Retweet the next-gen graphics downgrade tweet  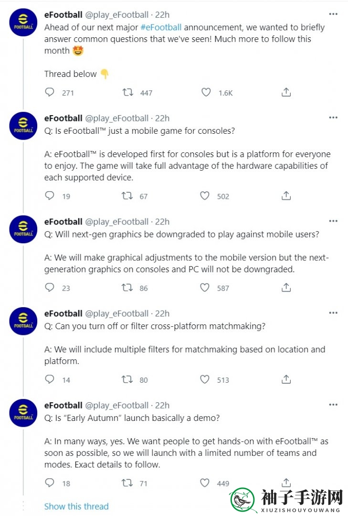127,288
